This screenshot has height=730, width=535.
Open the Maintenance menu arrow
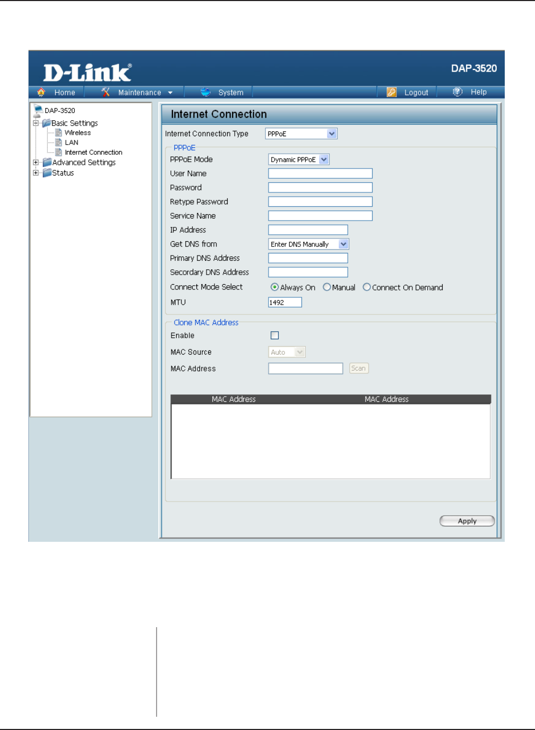tap(170, 93)
